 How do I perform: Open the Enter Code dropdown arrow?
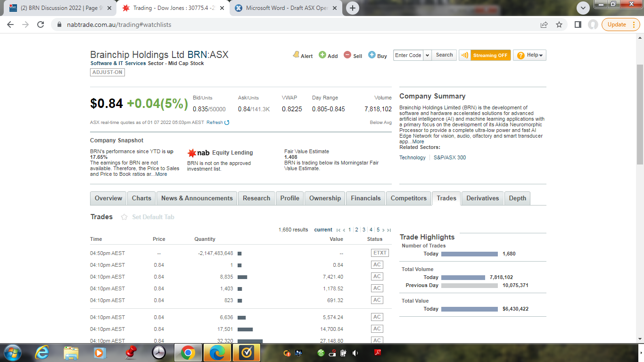pos(427,55)
